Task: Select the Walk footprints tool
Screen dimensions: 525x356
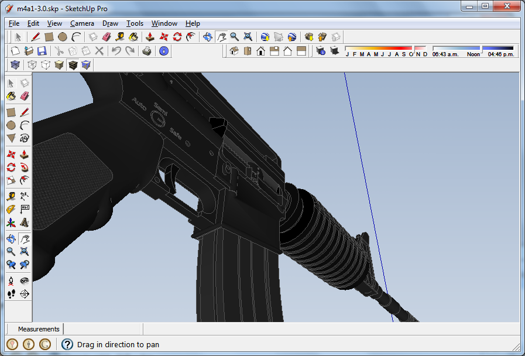Action: tap(11, 294)
